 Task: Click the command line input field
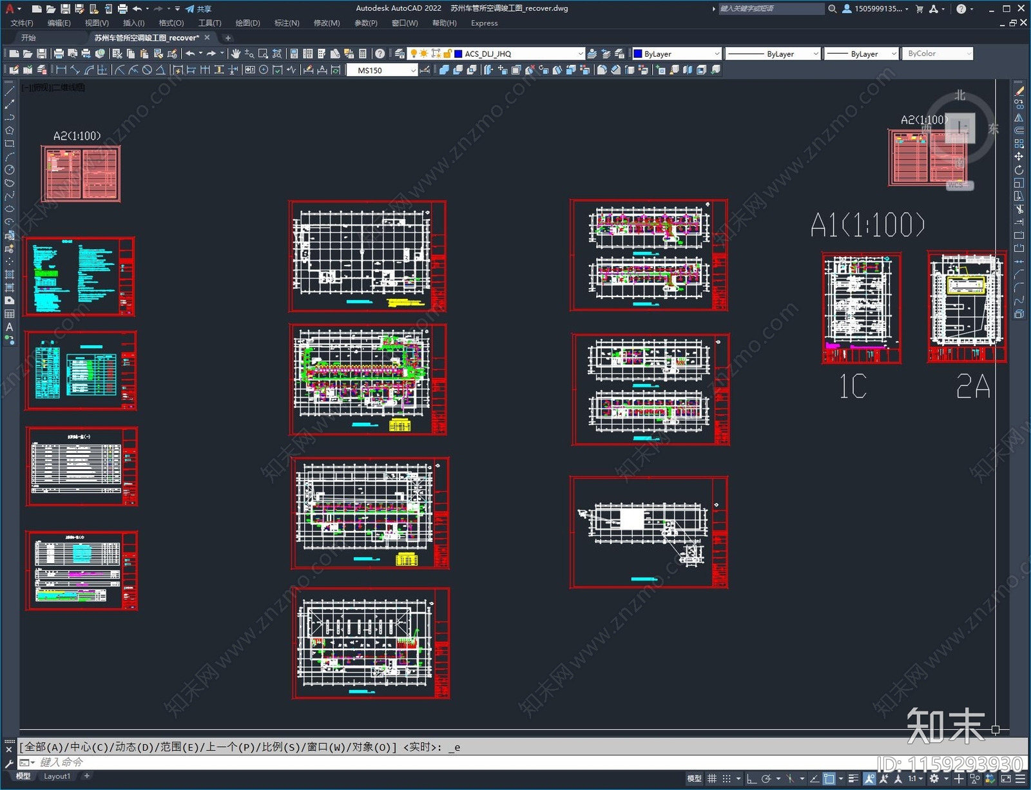pos(451,762)
